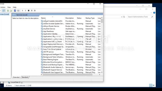Click the gear icon of Adobe Acrobat Update Service
162x91 pixels.
tap(42, 24)
